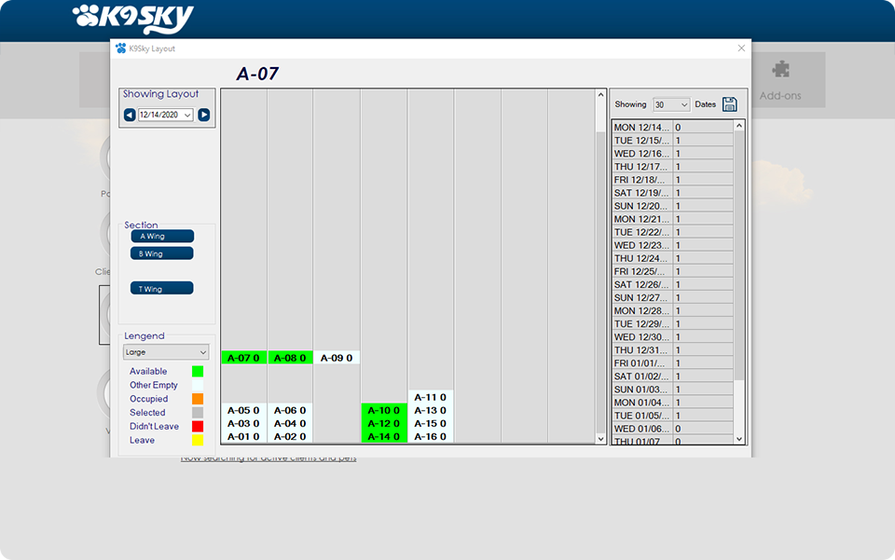Click the layout grid scroll up arrow
Viewport: 895px width, 560px height.
coord(600,95)
